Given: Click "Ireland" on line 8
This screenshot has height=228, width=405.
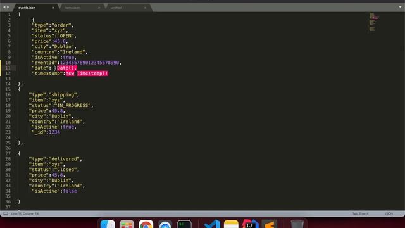Looking at the screenshot, I should 73,52.
